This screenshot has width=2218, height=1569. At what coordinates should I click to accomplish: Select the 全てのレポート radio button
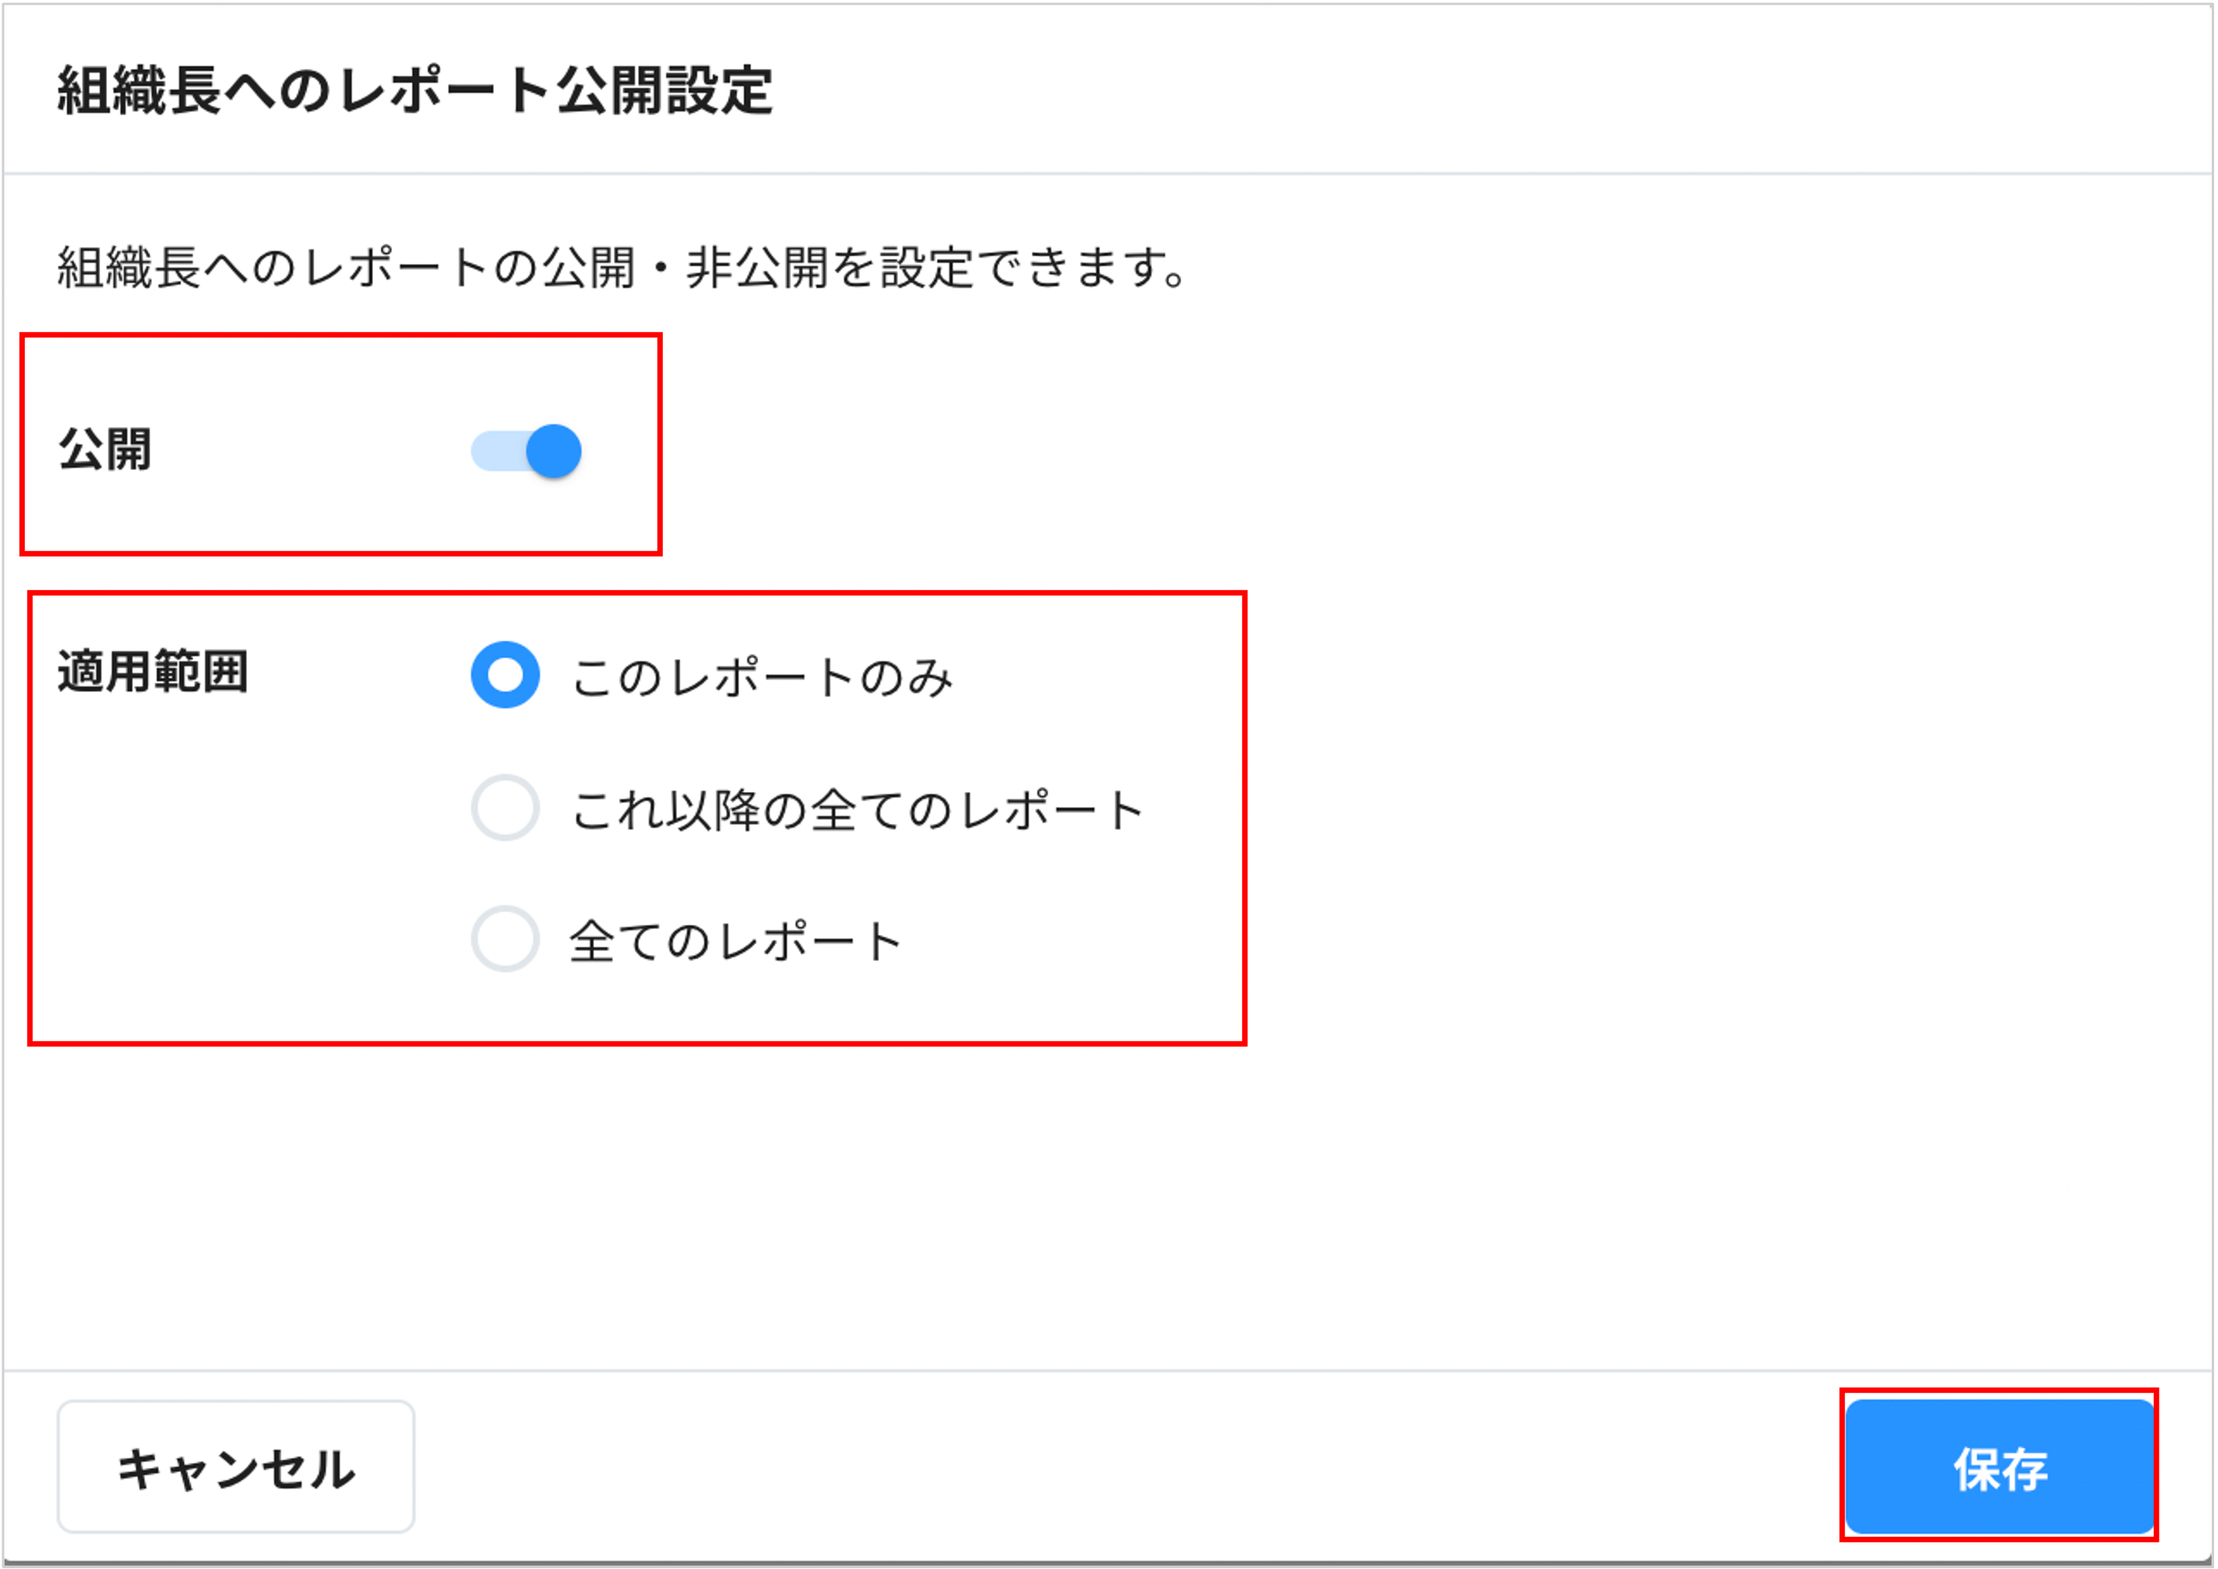tap(505, 939)
